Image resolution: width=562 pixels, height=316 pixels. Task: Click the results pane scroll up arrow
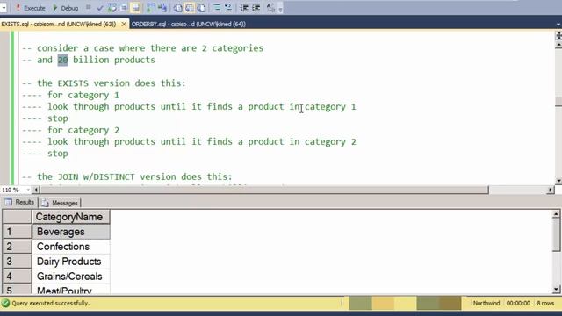click(x=556, y=214)
